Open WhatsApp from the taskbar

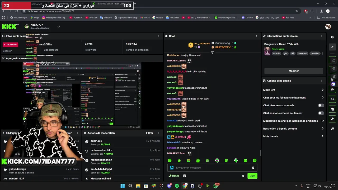click(x=216, y=186)
